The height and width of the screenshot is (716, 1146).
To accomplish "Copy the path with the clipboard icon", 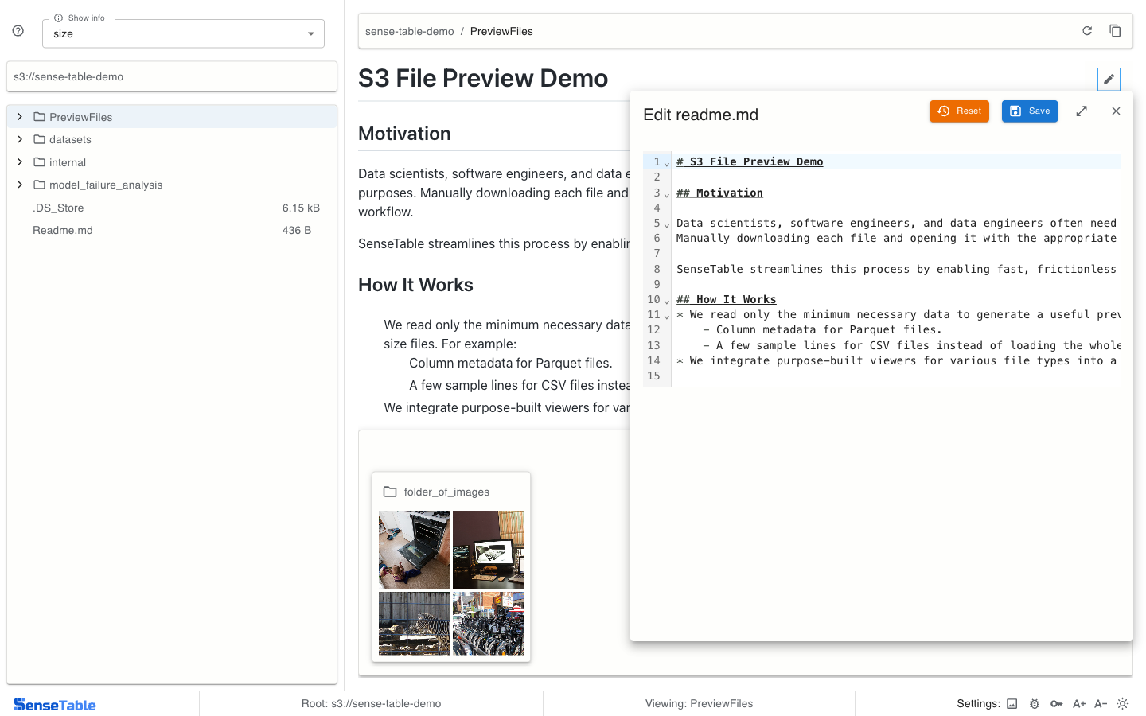I will (x=1115, y=31).
